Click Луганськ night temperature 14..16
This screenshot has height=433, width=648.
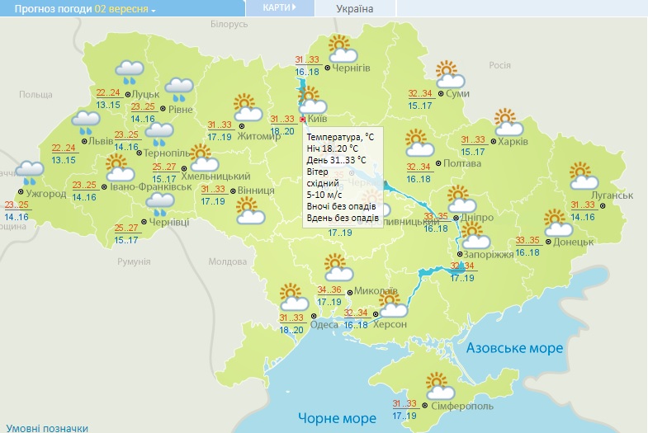point(583,217)
